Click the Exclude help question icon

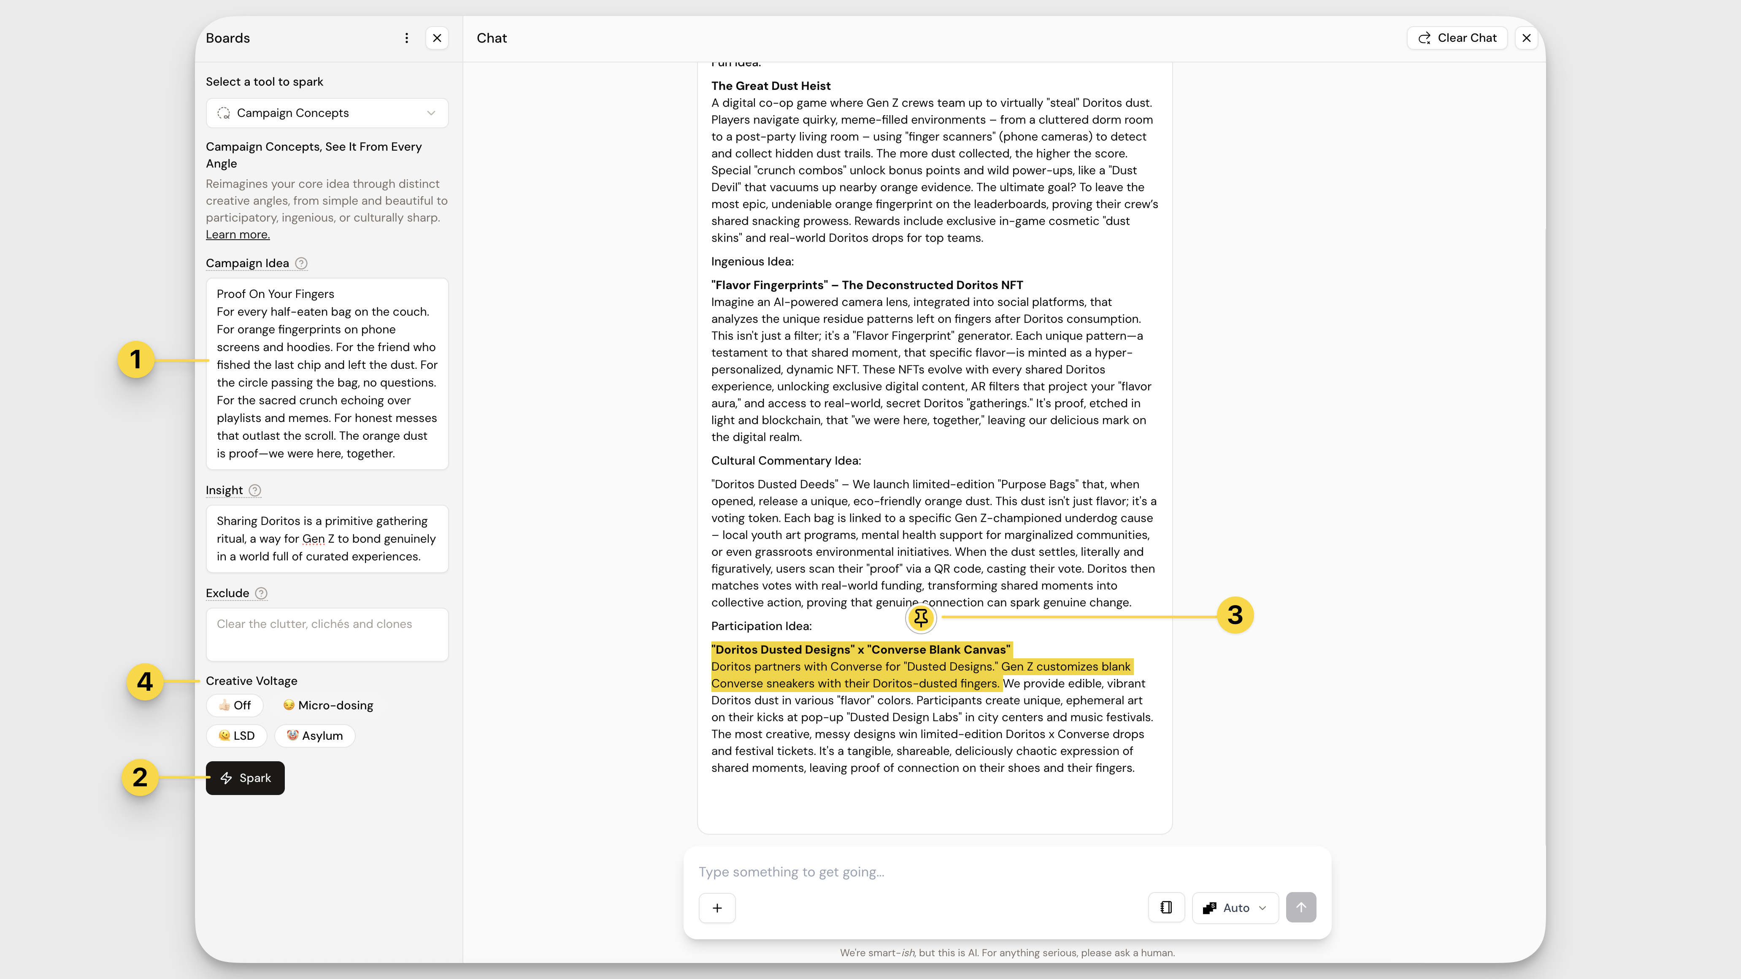click(x=261, y=593)
